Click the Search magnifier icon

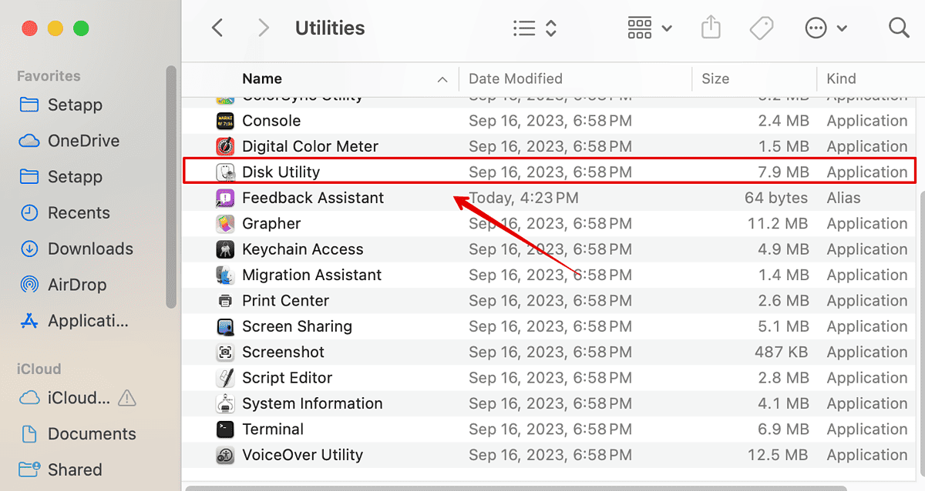[899, 27]
